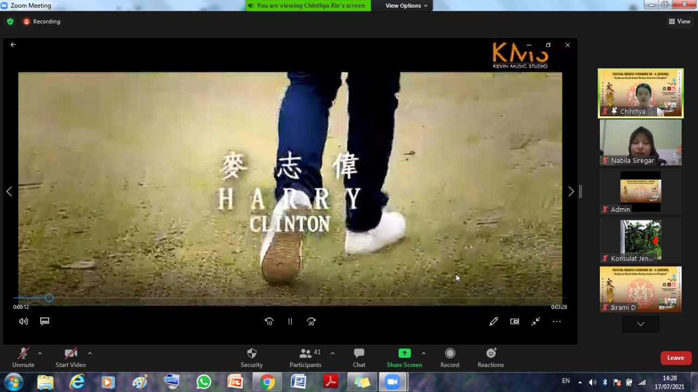The height and width of the screenshot is (392, 698).
Task: Open Windows Media Player from the taskbar
Action: click(x=108, y=382)
